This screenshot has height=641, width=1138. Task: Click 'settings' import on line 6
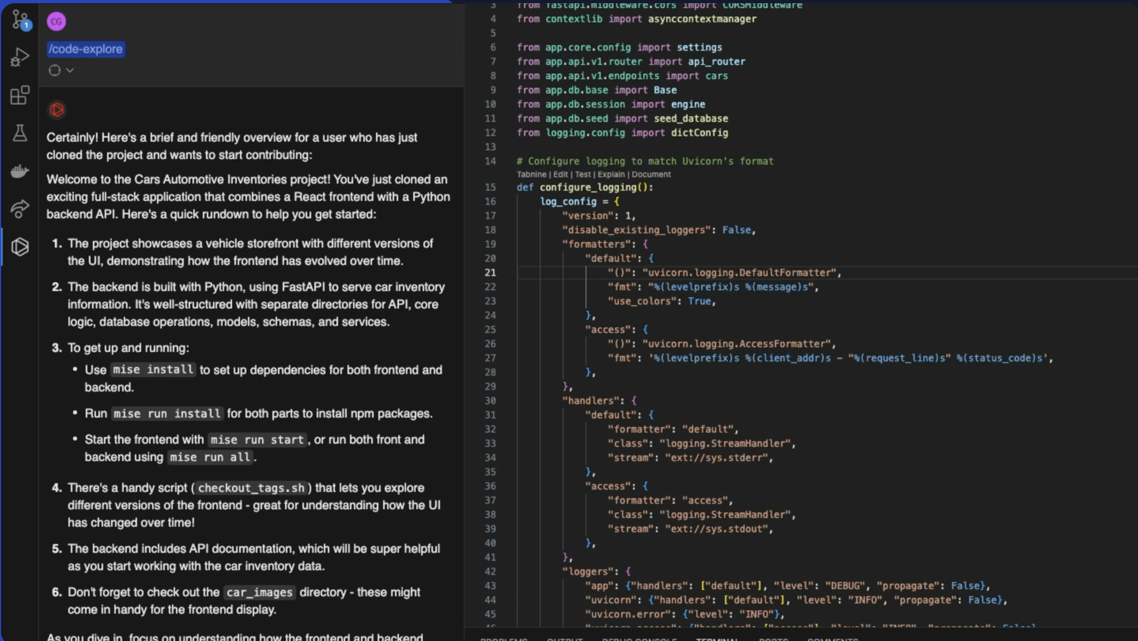point(699,48)
